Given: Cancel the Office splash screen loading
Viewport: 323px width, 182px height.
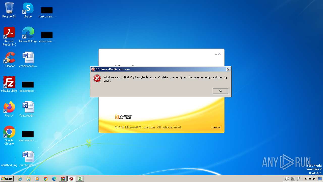Looking at the screenshot, I should pos(216,127).
